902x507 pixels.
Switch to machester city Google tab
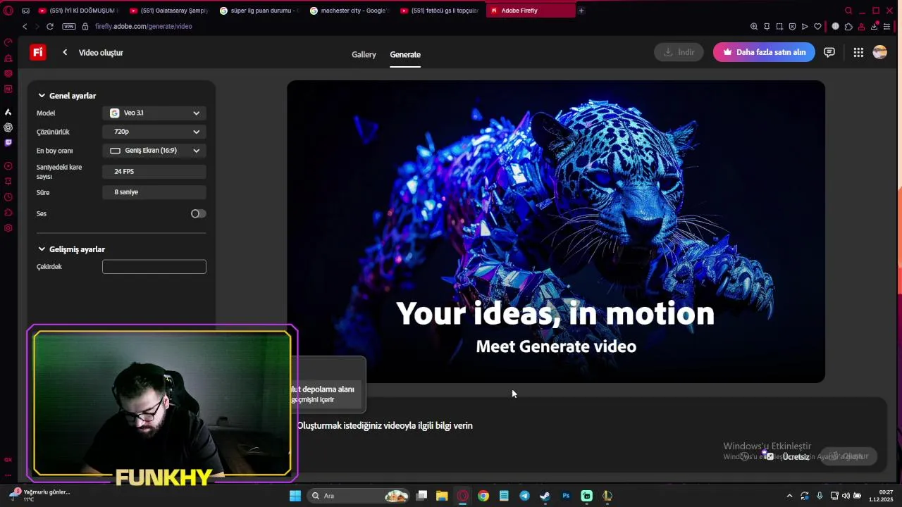point(349,11)
